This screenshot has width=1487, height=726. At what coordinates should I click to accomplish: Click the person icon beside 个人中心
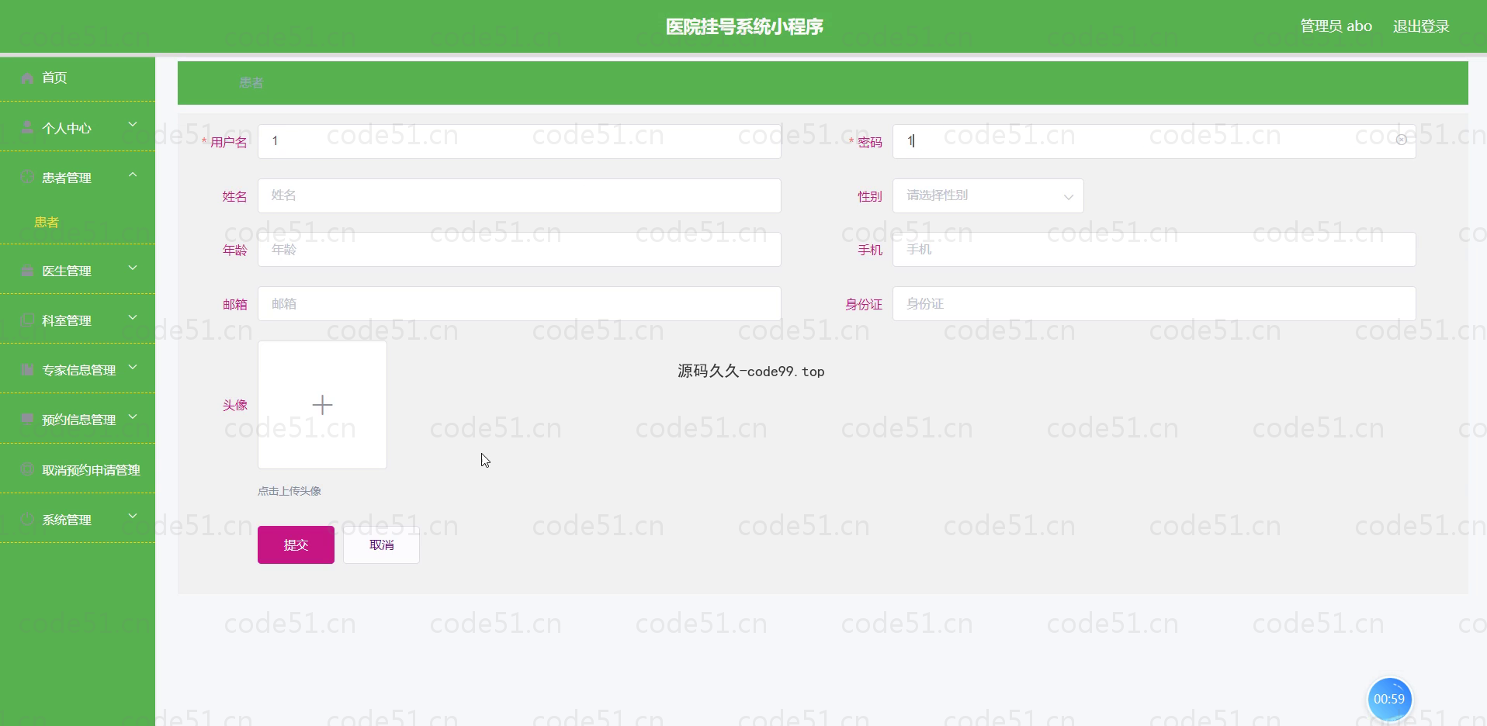(x=27, y=127)
